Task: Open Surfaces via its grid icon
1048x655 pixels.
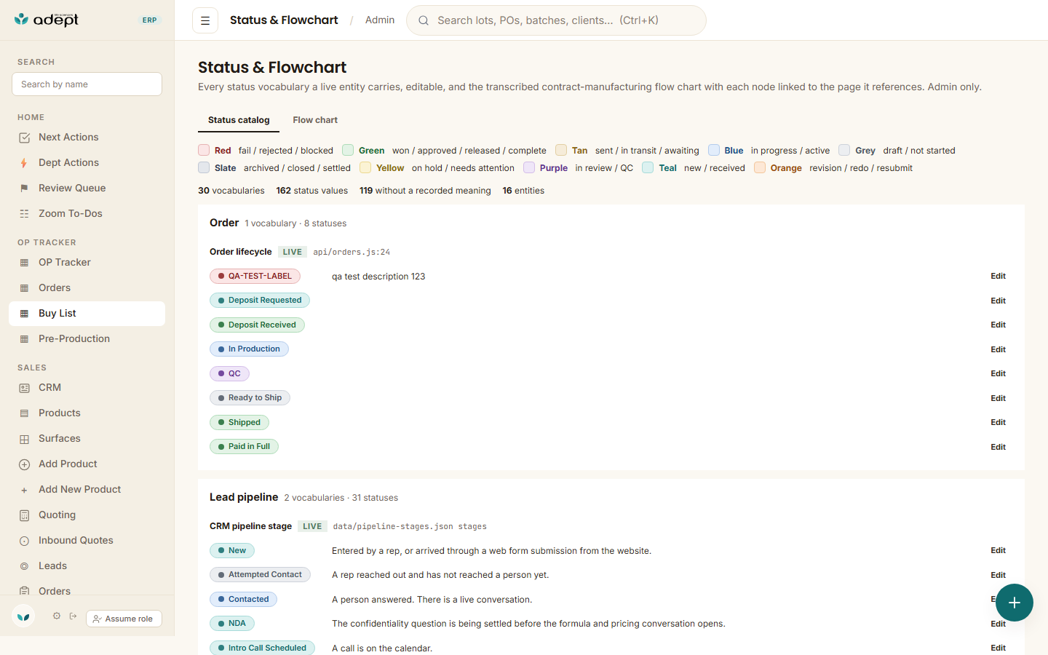Action: coord(24,439)
